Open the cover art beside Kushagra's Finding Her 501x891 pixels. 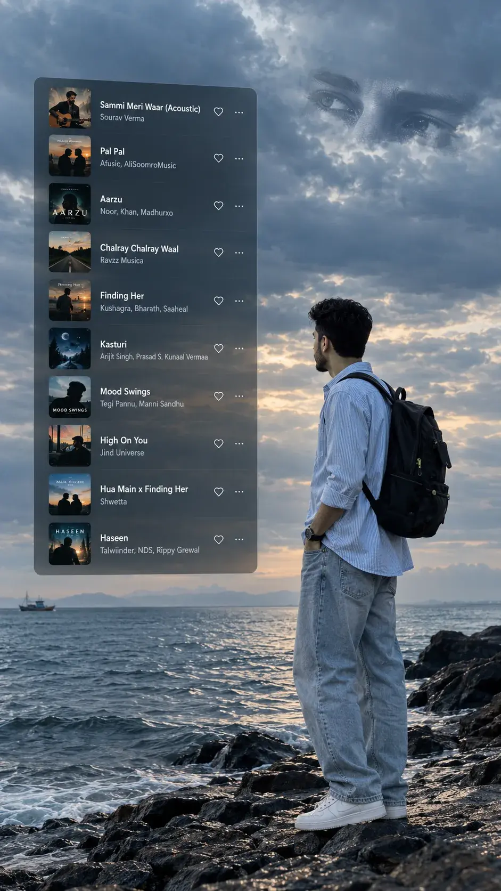[x=70, y=300]
